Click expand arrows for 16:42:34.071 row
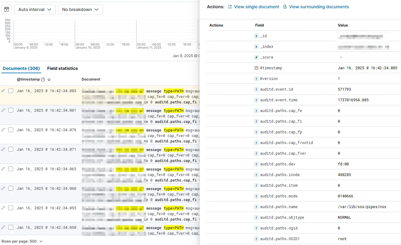Screen dimensions: 401x245 point(3,149)
